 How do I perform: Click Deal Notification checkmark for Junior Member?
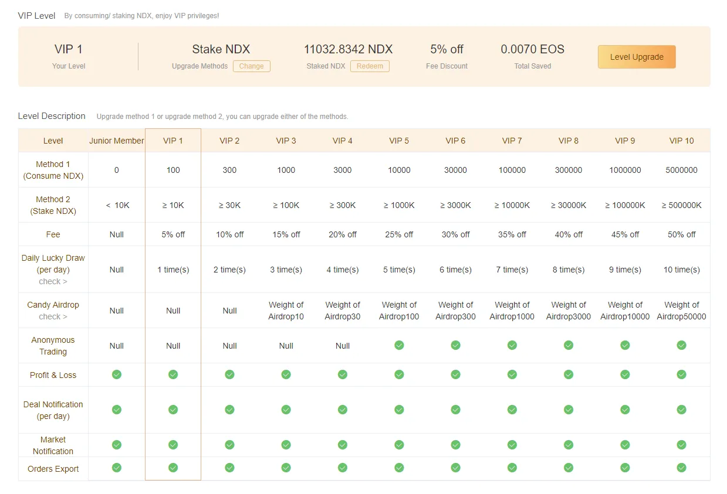pos(117,410)
